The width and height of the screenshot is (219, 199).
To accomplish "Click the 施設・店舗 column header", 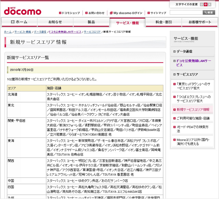I will [x=105, y=88].
